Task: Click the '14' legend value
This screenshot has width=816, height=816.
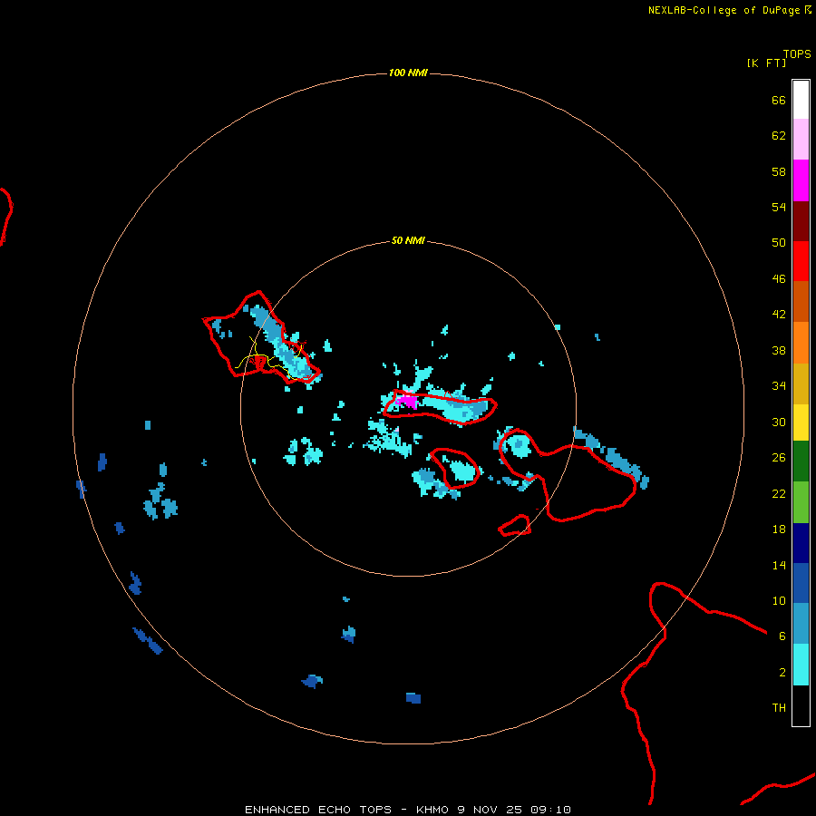Action: point(779,565)
